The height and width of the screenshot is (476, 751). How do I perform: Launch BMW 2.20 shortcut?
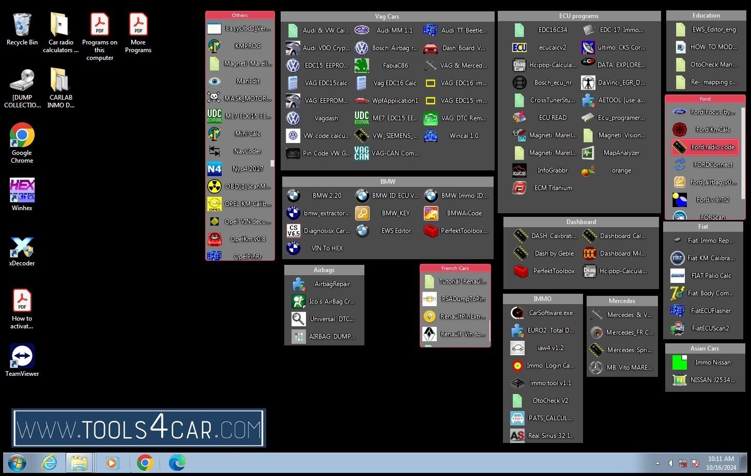318,196
